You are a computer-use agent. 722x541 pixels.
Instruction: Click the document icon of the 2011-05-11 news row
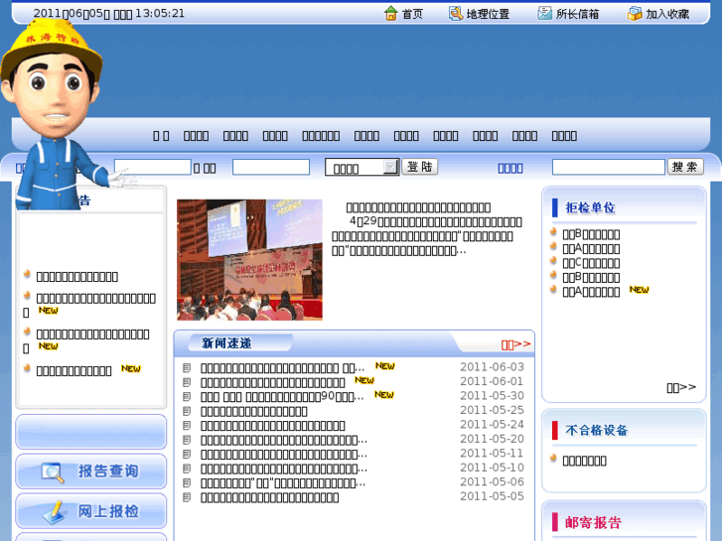coord(187,454)
